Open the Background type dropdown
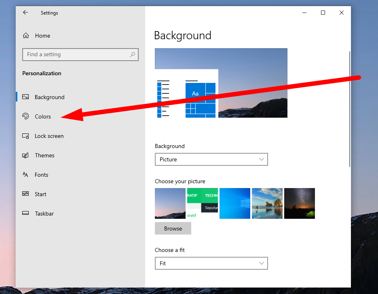 click(x=211, y=159)
